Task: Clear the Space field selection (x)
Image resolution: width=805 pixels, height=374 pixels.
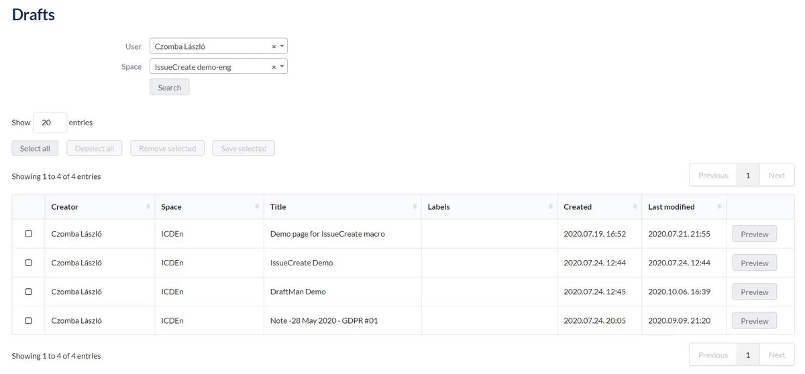Action: [274, 67]
